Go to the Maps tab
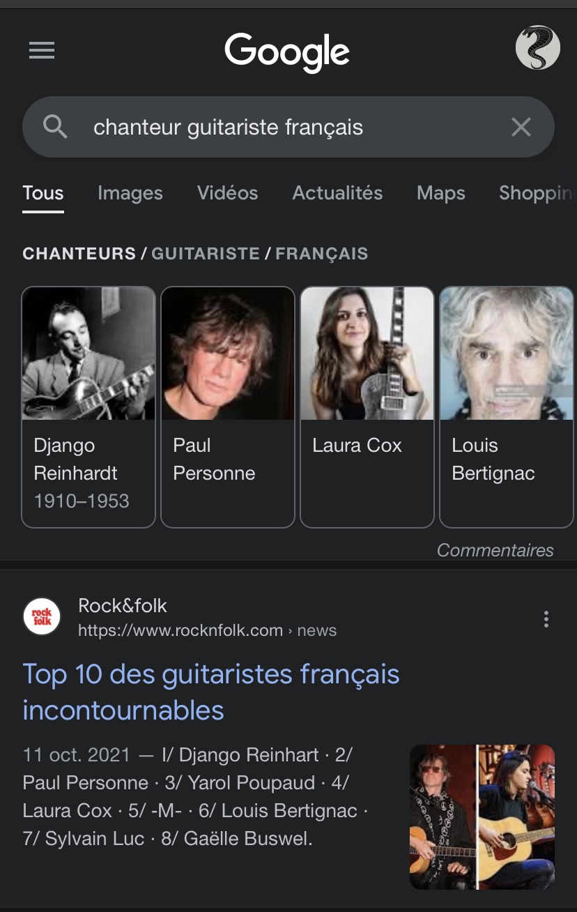 tap(440, 193)
